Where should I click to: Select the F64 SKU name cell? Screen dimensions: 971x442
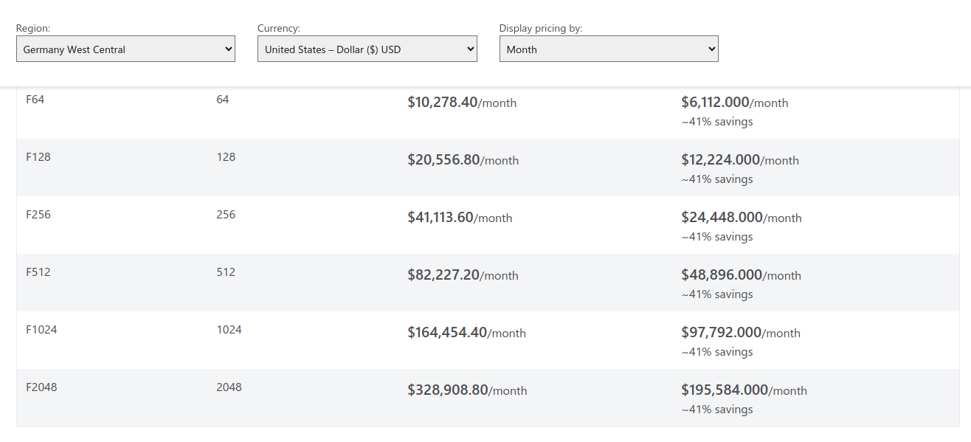[x=35, y=100]
